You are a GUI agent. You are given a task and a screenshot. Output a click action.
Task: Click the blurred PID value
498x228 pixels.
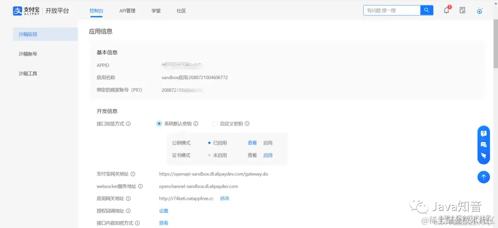[x=182, y=90]
